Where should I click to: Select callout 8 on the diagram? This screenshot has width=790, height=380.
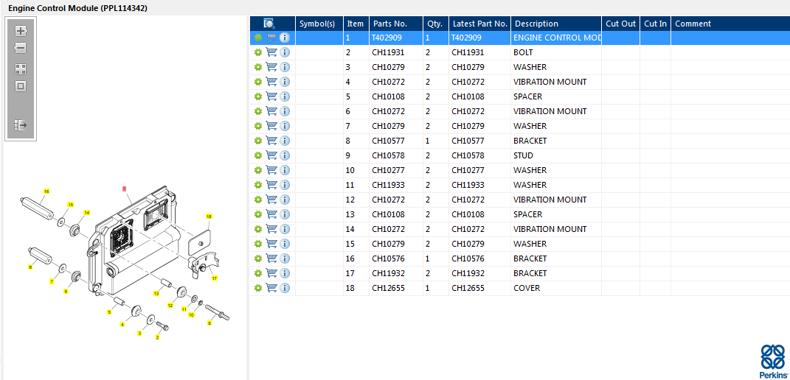[x=30, y=267]
